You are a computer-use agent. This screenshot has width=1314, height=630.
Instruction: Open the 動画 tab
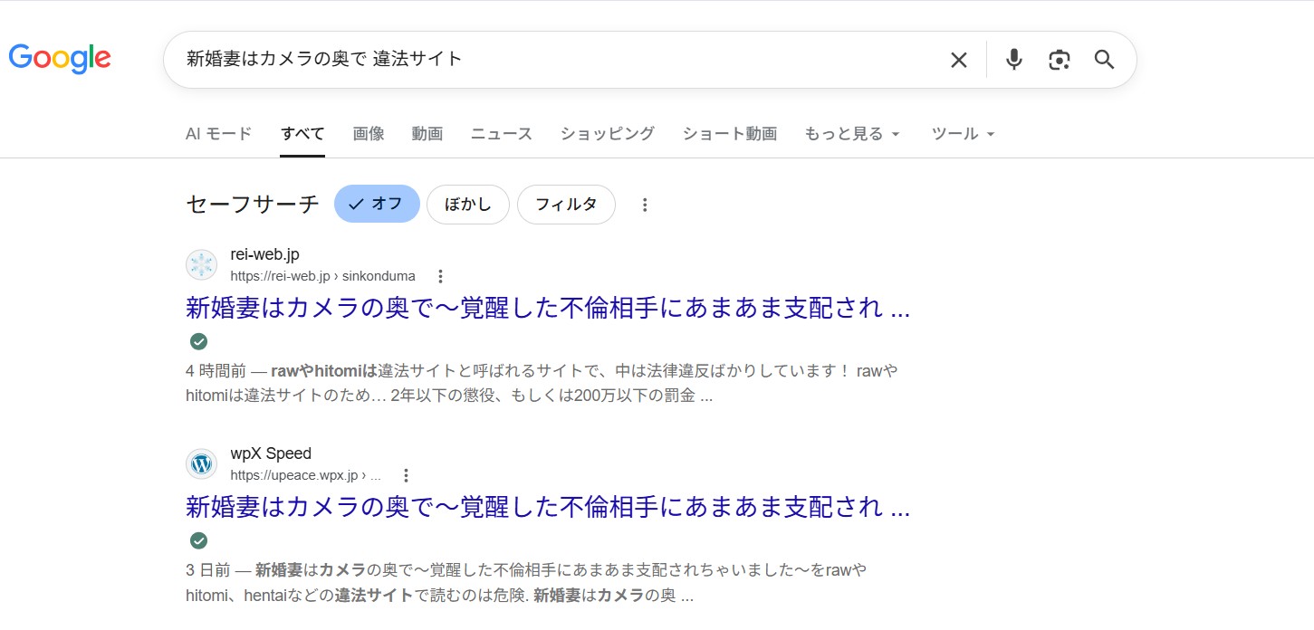(x=427, y=133)
